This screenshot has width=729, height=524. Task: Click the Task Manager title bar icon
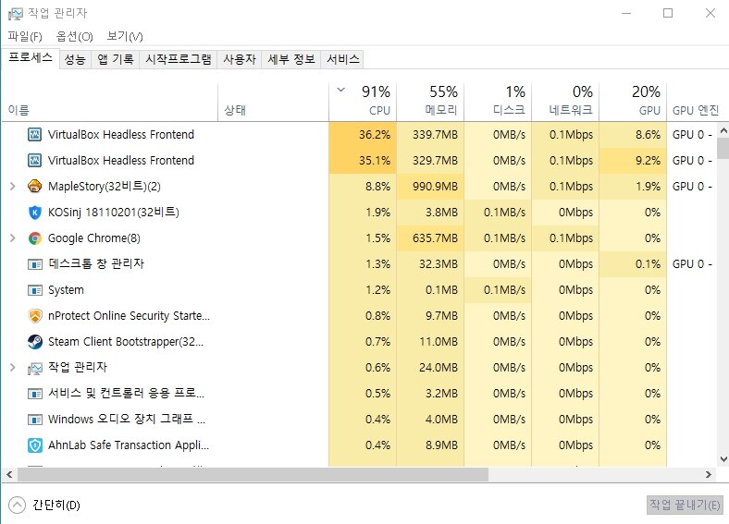[16, 14]
